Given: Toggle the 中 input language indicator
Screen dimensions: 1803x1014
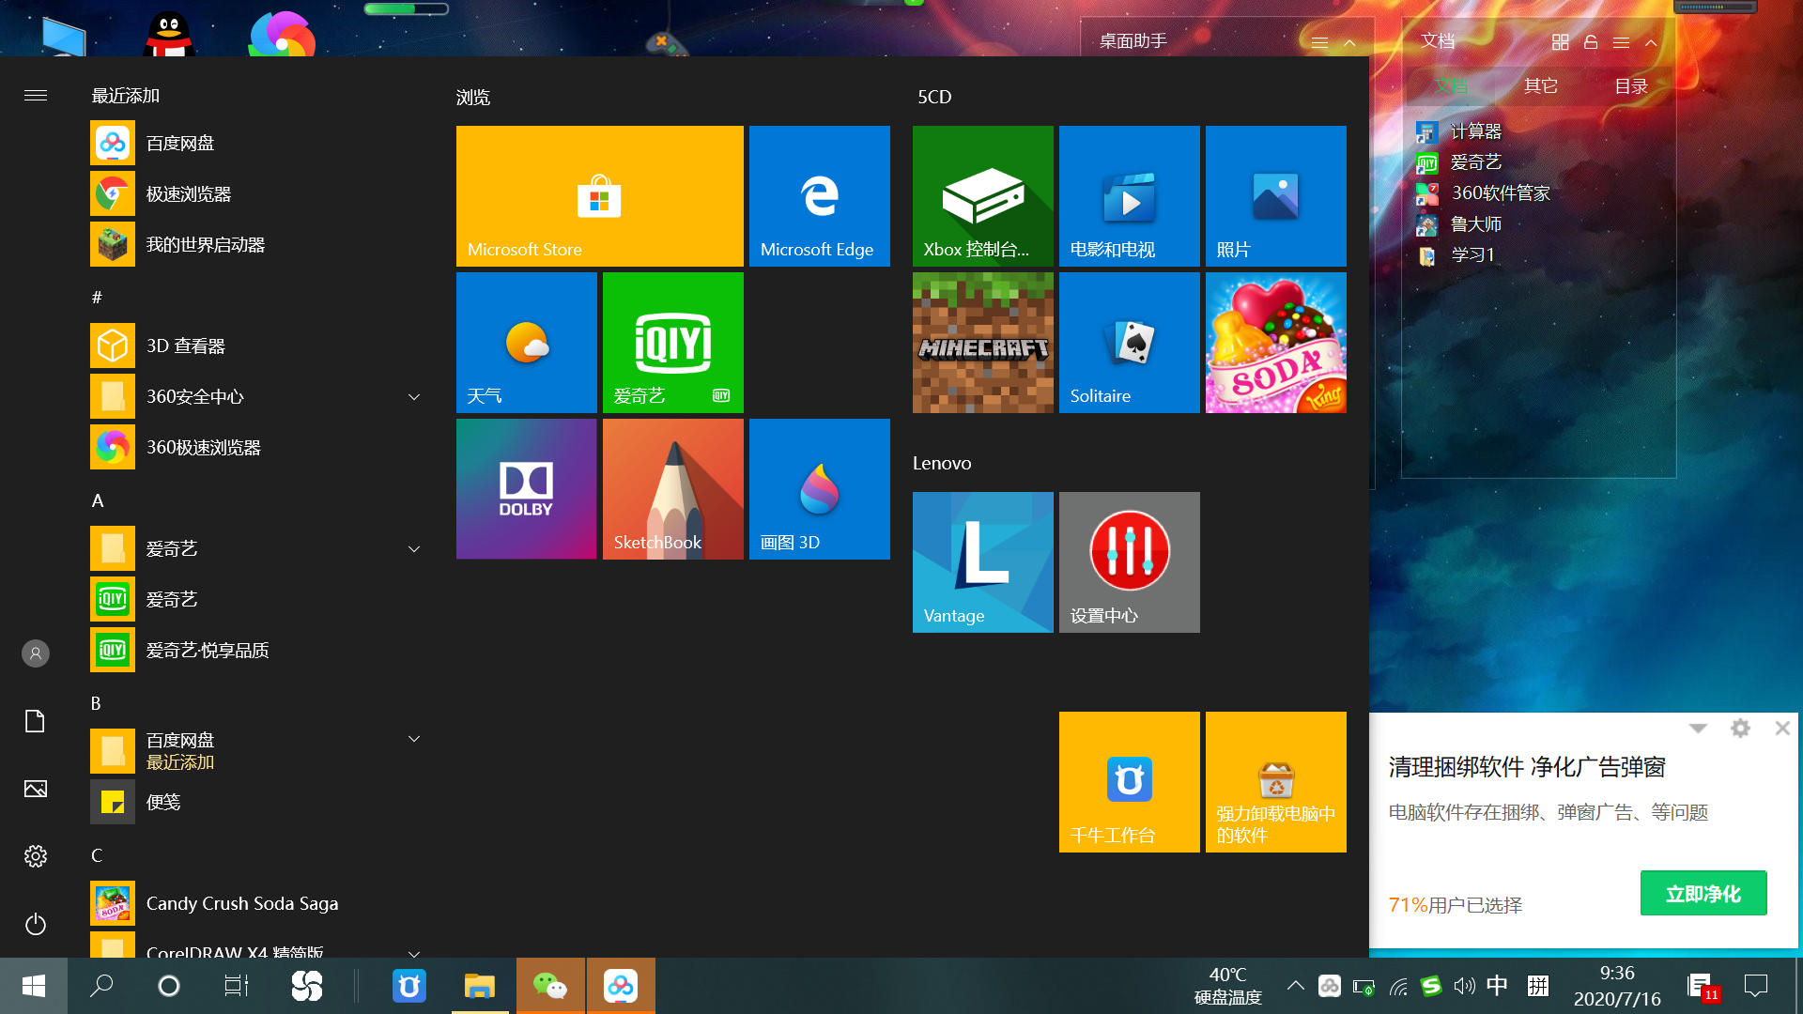Looking at the screenshot, I should [x=1498, y=985].
